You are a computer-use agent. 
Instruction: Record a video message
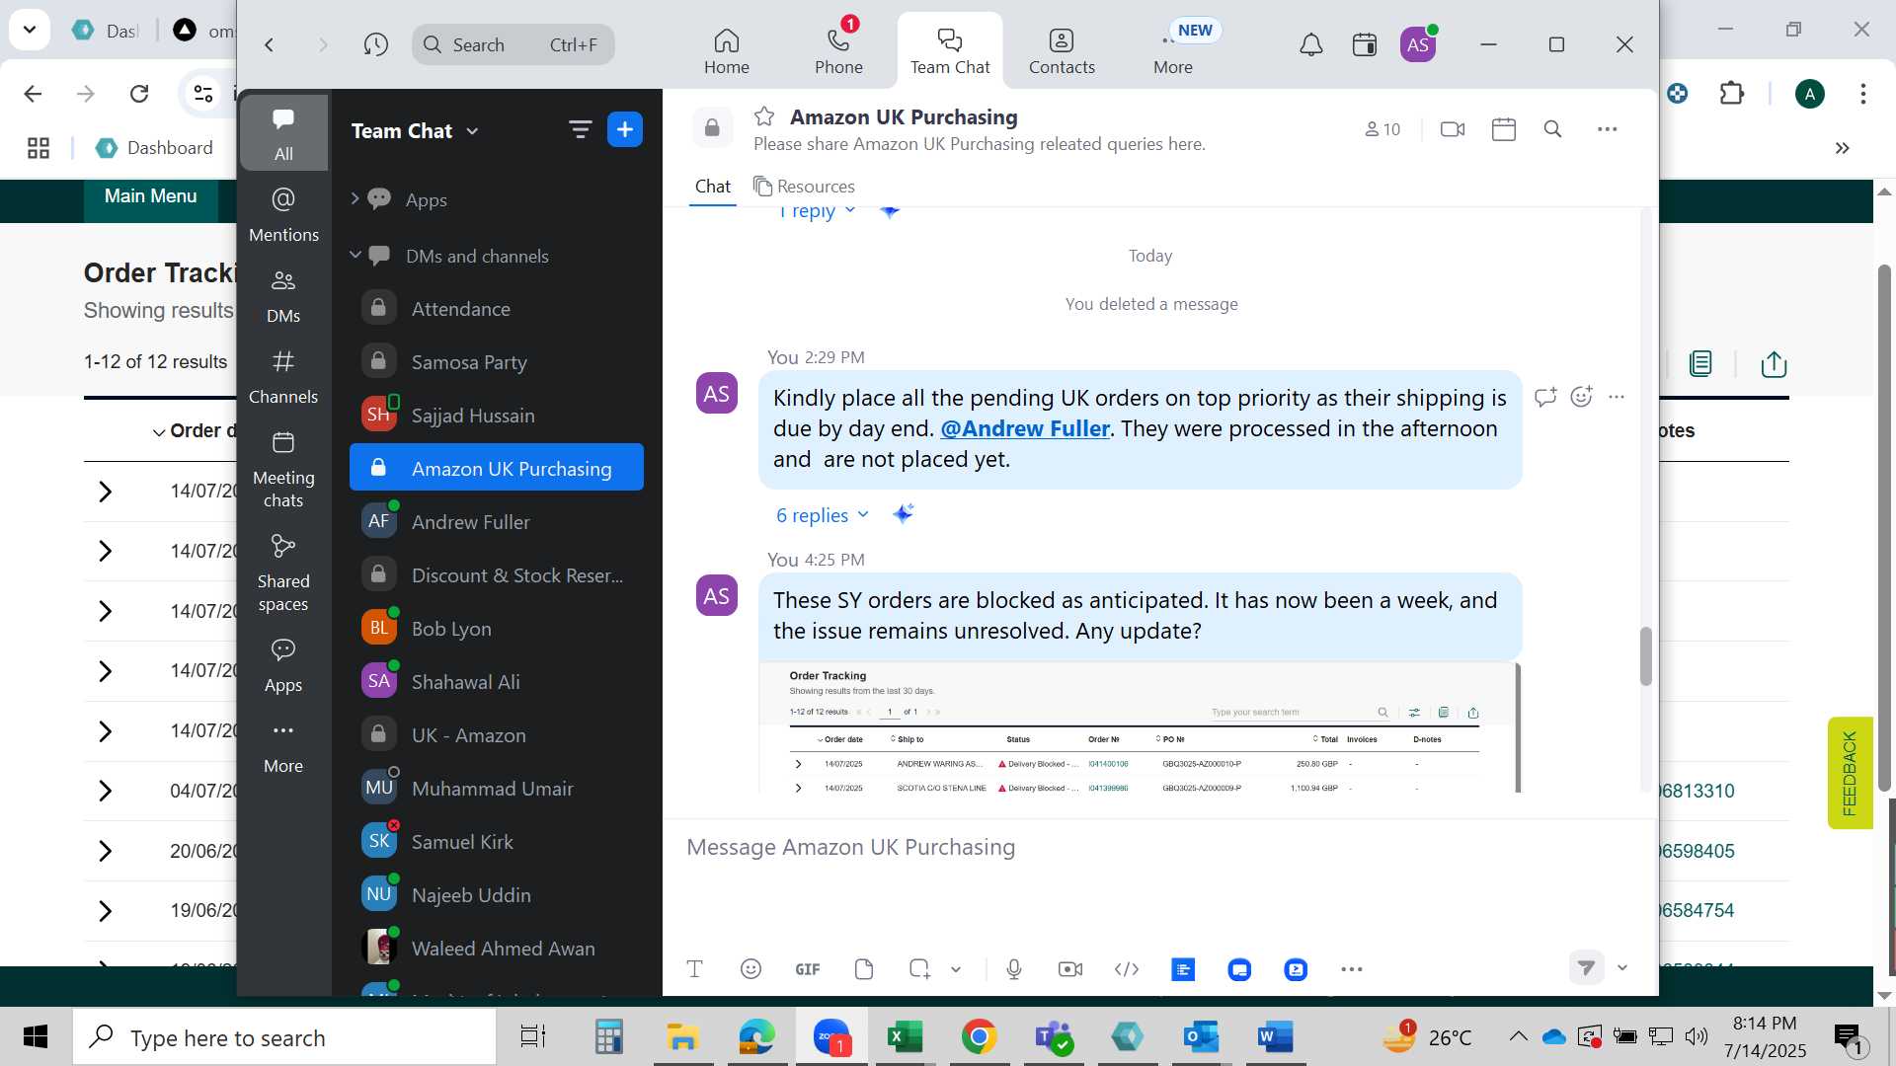click(1070, 969)
